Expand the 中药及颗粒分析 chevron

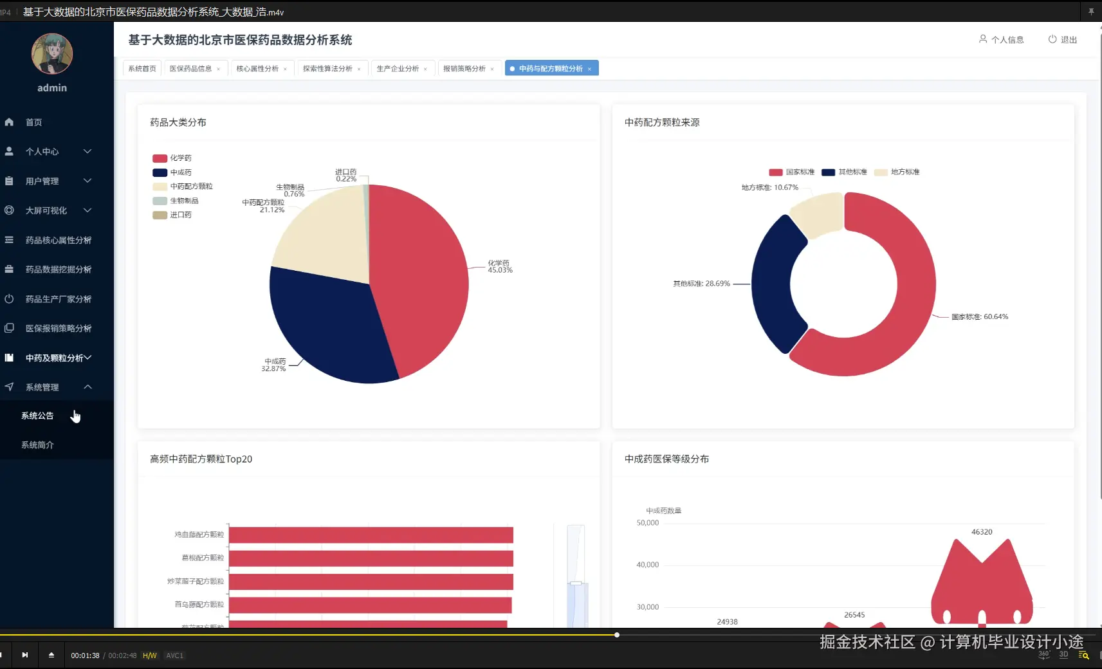pos(89,358)
